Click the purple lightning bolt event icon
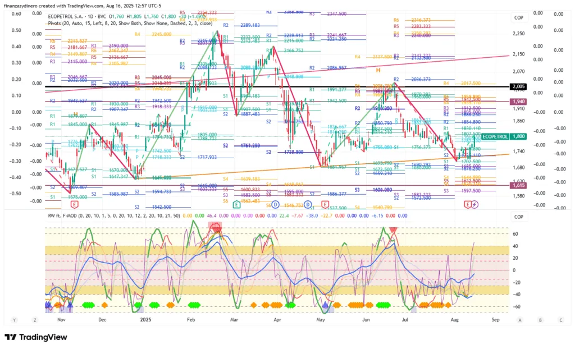Screen dimensions: 575x349 [474, 204]
